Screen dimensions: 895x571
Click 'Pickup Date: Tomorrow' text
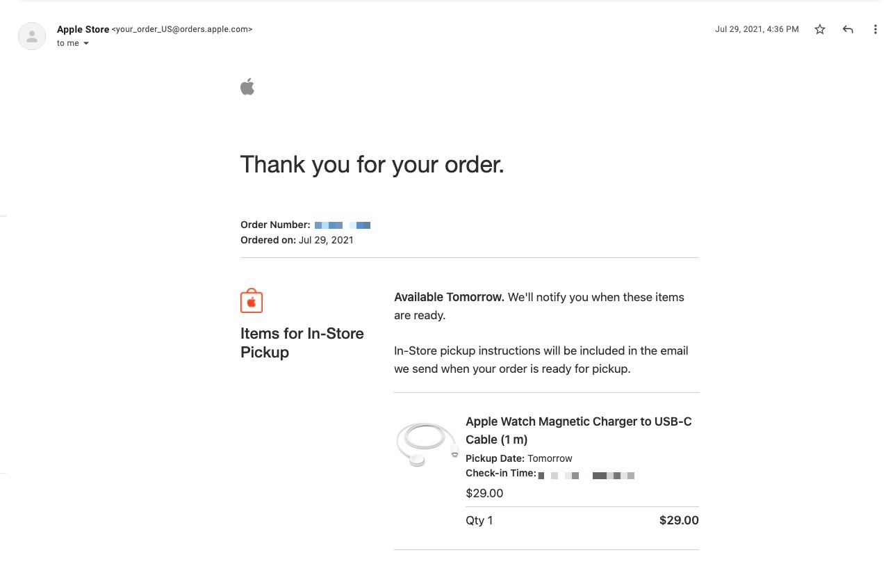click(x=518, y=458)
